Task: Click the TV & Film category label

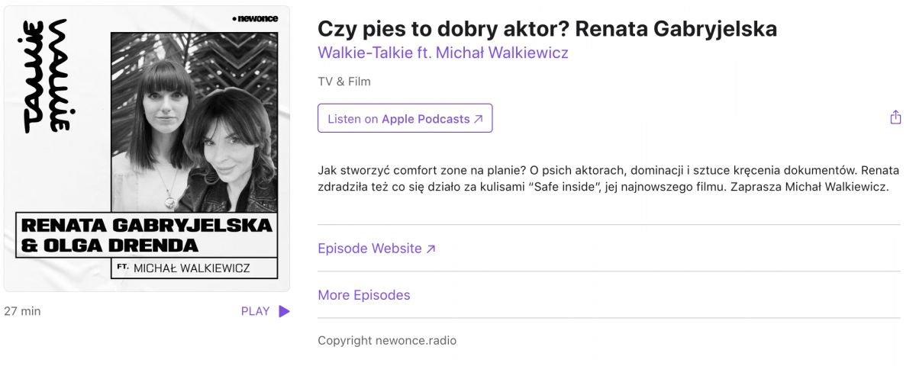Action: [344, 82]
